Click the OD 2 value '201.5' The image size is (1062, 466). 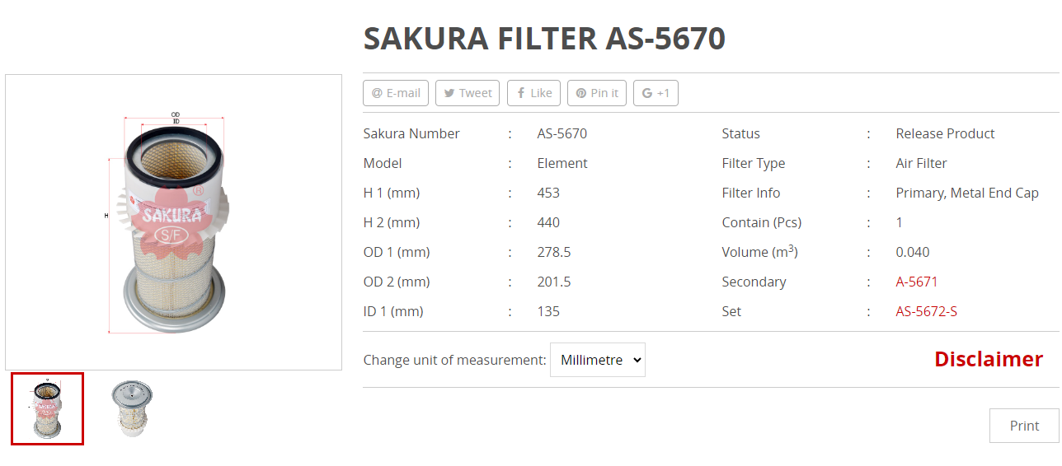click(554, 282)
